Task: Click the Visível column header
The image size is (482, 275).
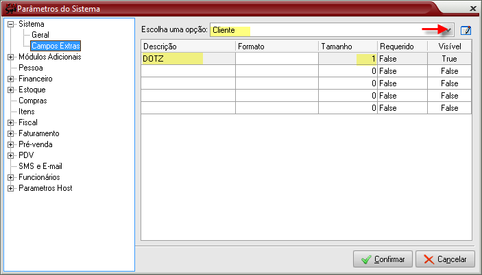Action: 449,47
